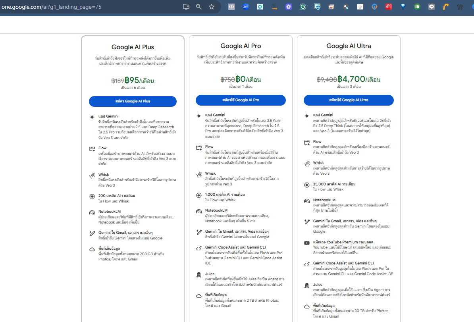Click the NotebookLM icon in Plus plan
The height and width of the screenshot is (322, 474).
click(92, 212)
